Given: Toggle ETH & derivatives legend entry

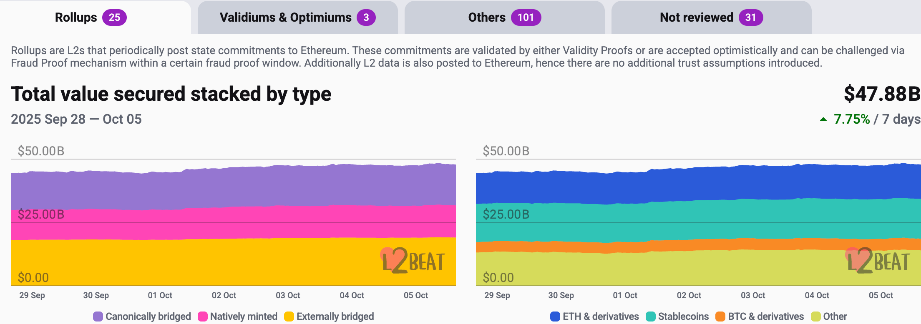Looking at the screenshot, I should click(x=594, y=317).
